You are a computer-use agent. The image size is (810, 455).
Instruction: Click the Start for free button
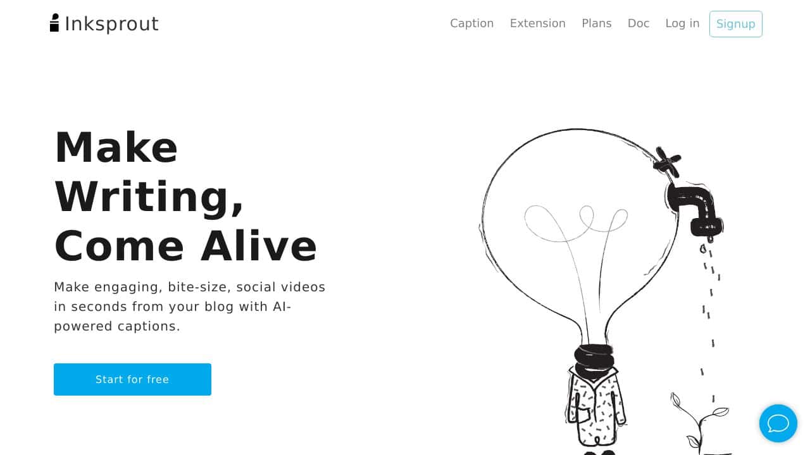click(132, 379)
